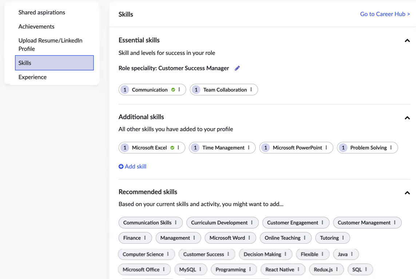This screenshot has width=416, height=279.
Task: Open the Computer Science three-dot menu
Action: coord(168,254)
